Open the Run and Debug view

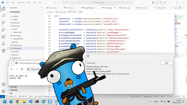[3, 30]
